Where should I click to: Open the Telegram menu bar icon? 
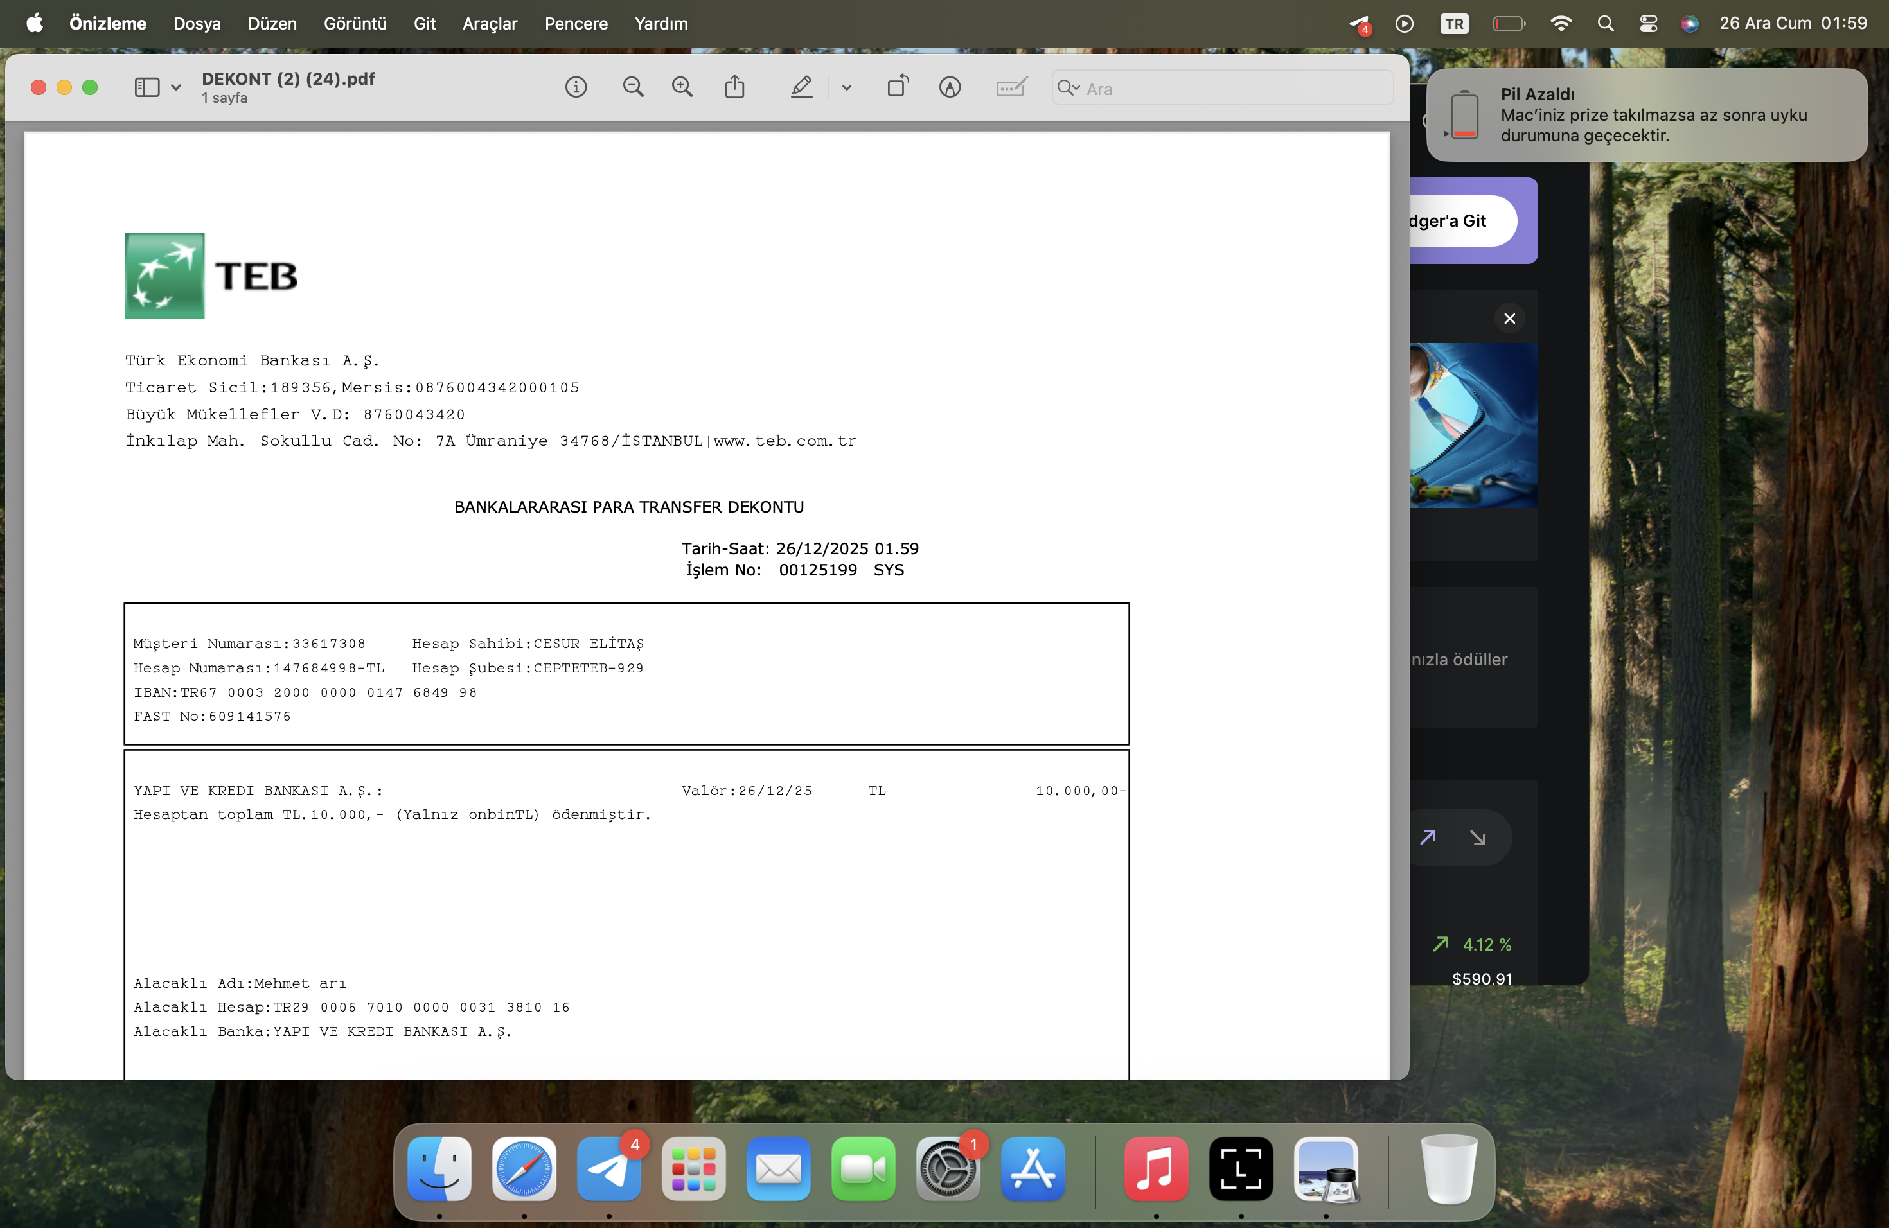point(1360,24)
